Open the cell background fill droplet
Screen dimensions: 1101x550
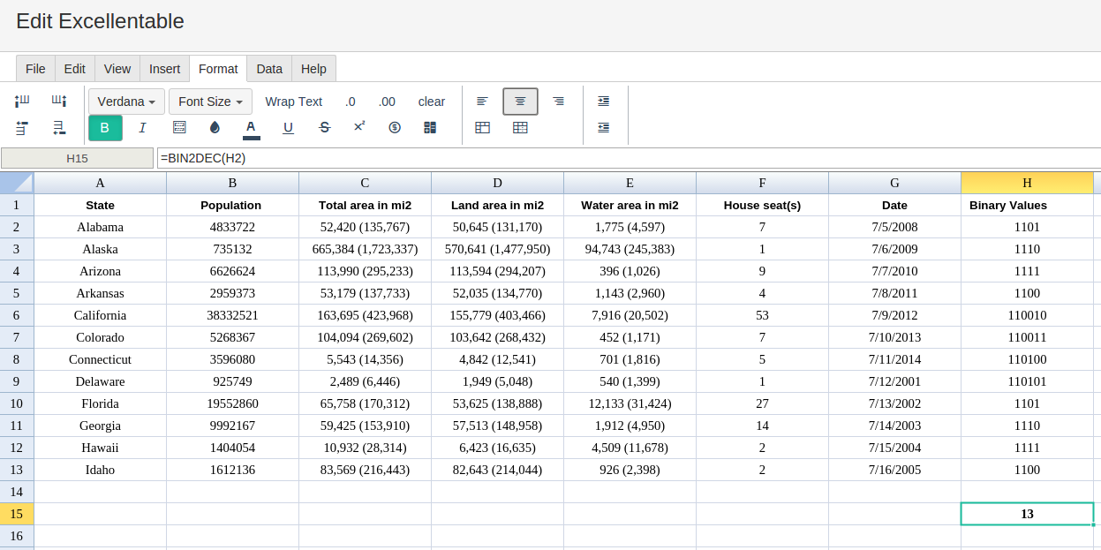[215, 128]
